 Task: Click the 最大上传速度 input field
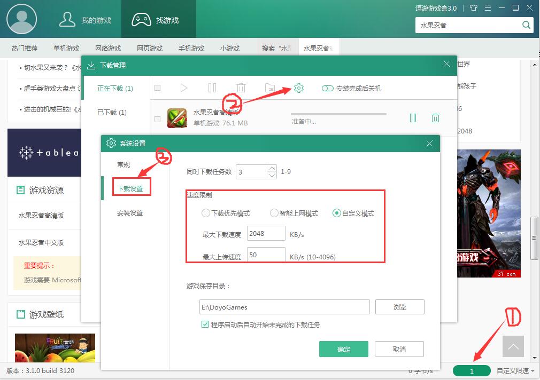click(266, 255)
